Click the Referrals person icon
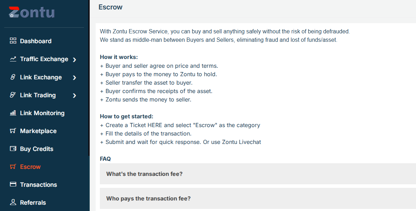This screenshot has height=211, width=416. pyautogui.click(x=13, y=203)
